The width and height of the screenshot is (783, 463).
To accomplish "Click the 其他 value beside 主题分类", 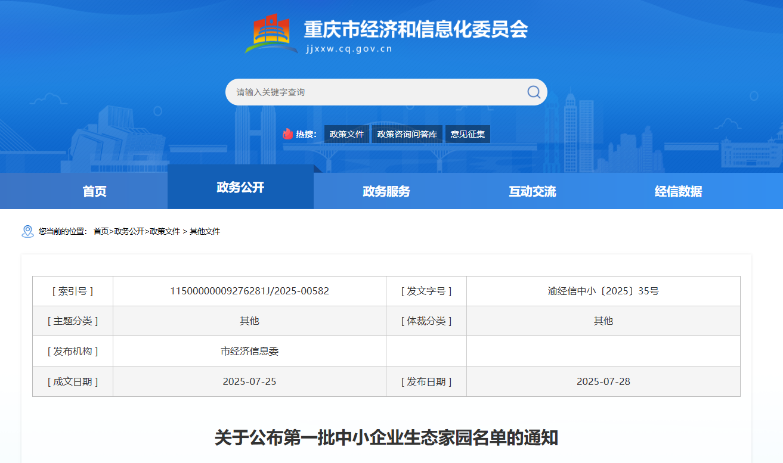I will pos(249,321).
